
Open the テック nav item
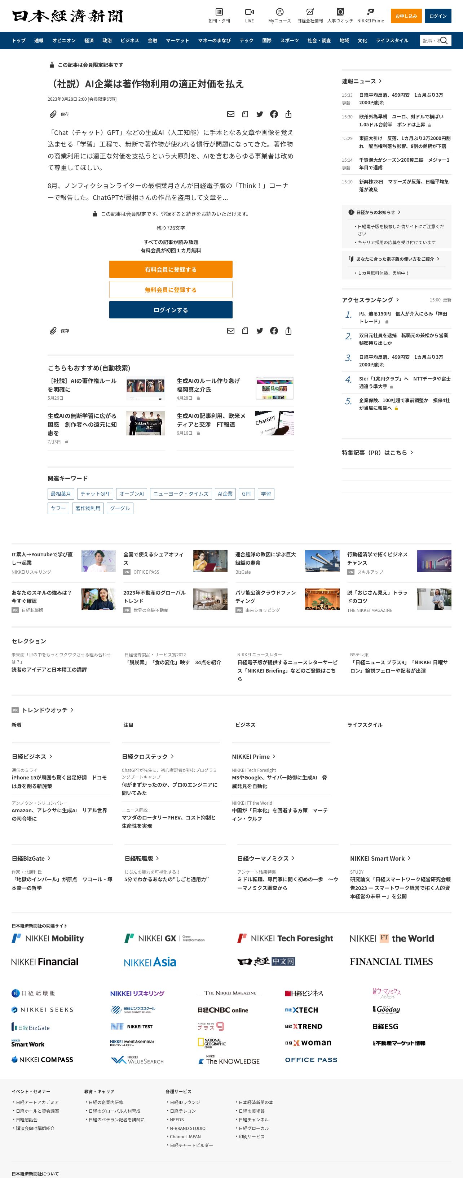tap(247, 40)
